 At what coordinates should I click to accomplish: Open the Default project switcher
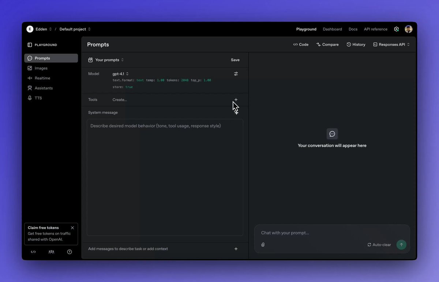[75, 29]
